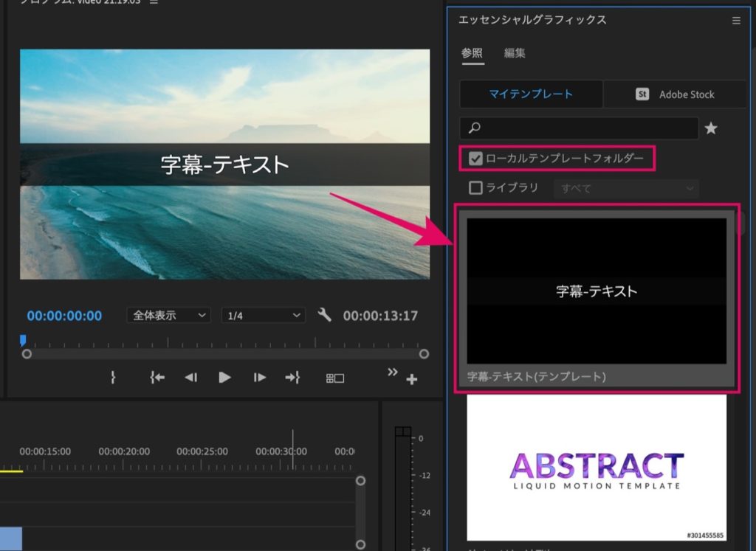Image resolution: width=756 pixels, height=551 pixels.
Task: Switch to the 編集 tab
Action: tap(515, 52)
